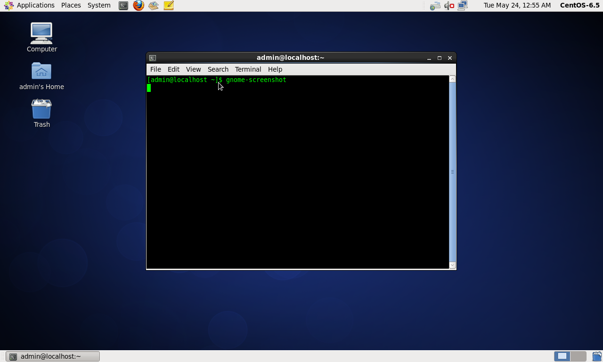
Task: Click the trash applet in bottom panel
Action: coord(597,356)
